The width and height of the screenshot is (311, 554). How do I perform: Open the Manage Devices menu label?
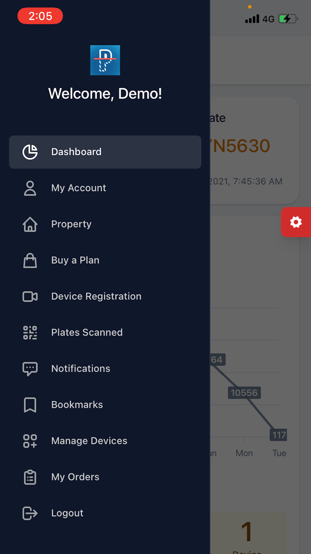coord(89,441)
